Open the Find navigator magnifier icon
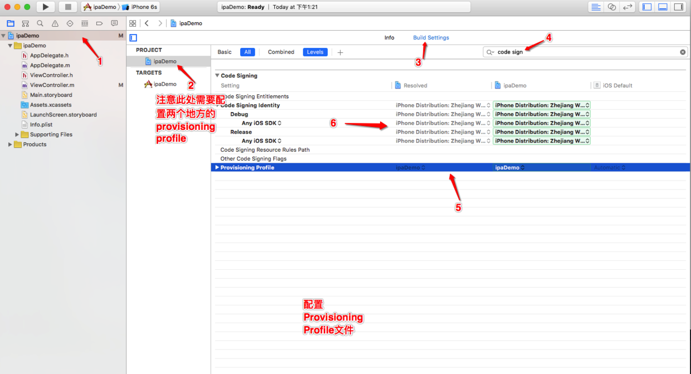The height and width of the screenshot is (374, 691). 40,23
